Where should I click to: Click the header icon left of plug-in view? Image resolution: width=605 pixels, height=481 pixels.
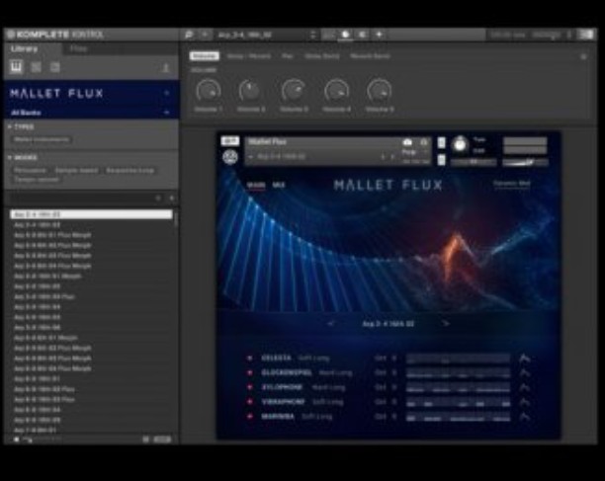click(328, 35)
